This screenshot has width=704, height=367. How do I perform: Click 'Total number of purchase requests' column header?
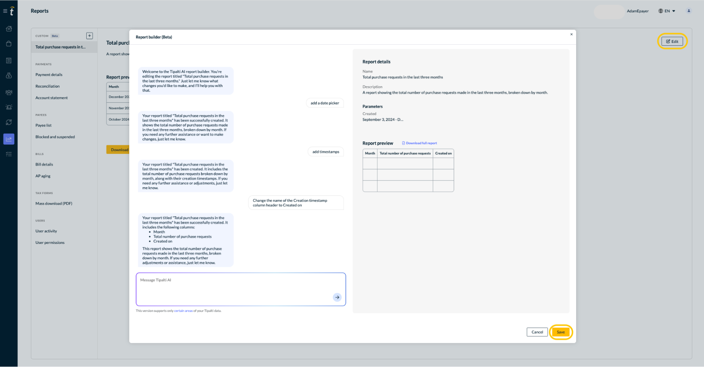[x=405, y=153]
